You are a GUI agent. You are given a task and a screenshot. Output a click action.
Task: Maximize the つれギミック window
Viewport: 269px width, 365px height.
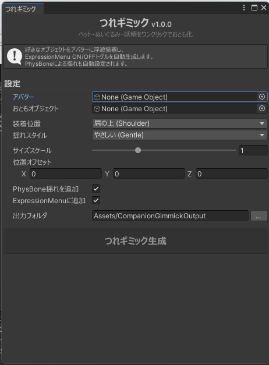pyautogui.click(x=254, y=8)
